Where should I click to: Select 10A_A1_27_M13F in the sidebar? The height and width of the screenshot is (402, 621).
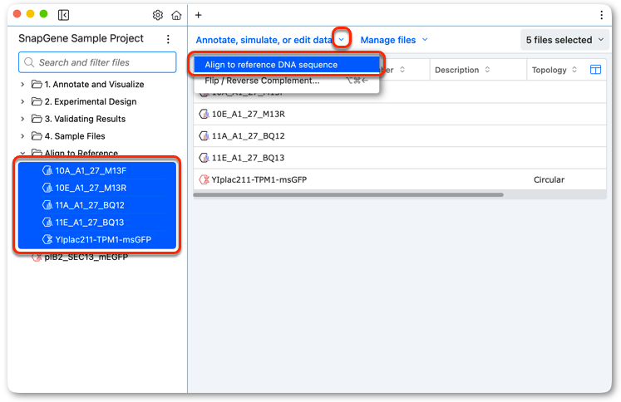click(97, 170)
